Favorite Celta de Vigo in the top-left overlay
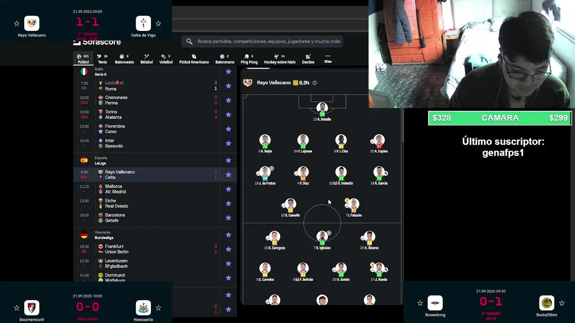The width and height of the screenshot is (575, 323). tap(158, 23)
